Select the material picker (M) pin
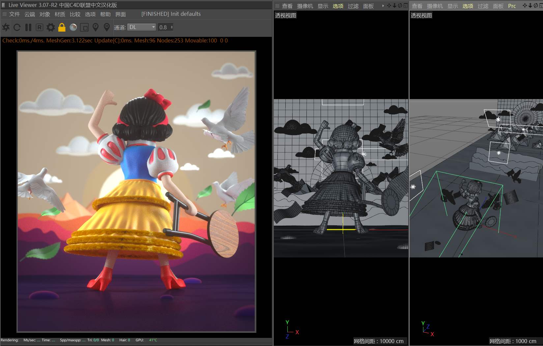 [x=107, y=27]
